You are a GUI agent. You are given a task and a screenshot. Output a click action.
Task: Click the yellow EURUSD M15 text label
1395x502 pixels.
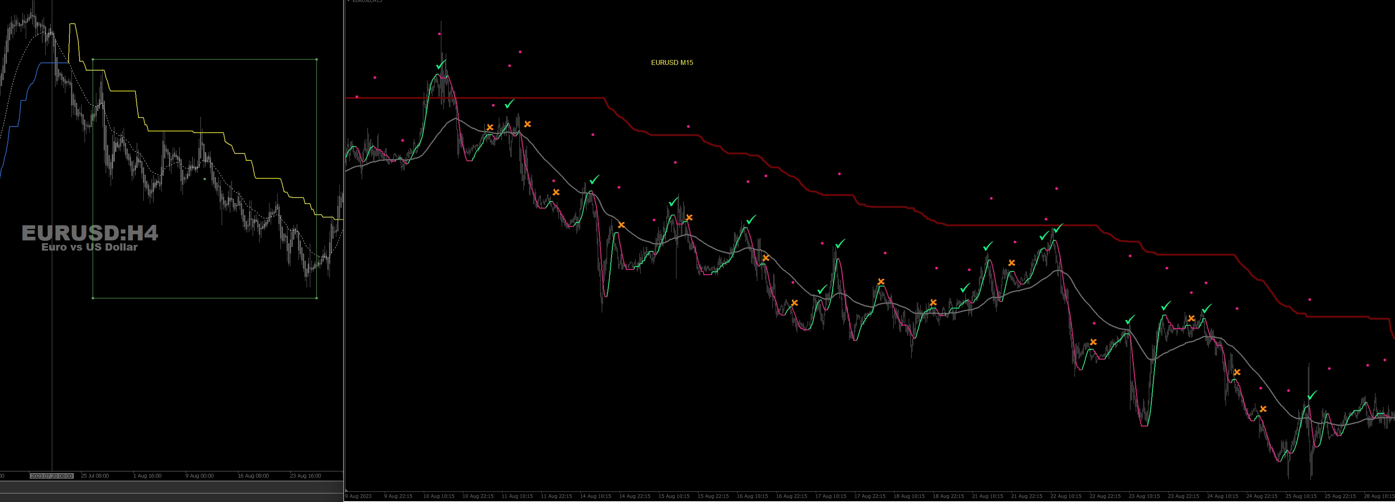672,62
